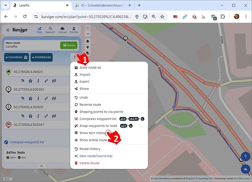
Task: Click the green Save button
Action: [69, 45]
